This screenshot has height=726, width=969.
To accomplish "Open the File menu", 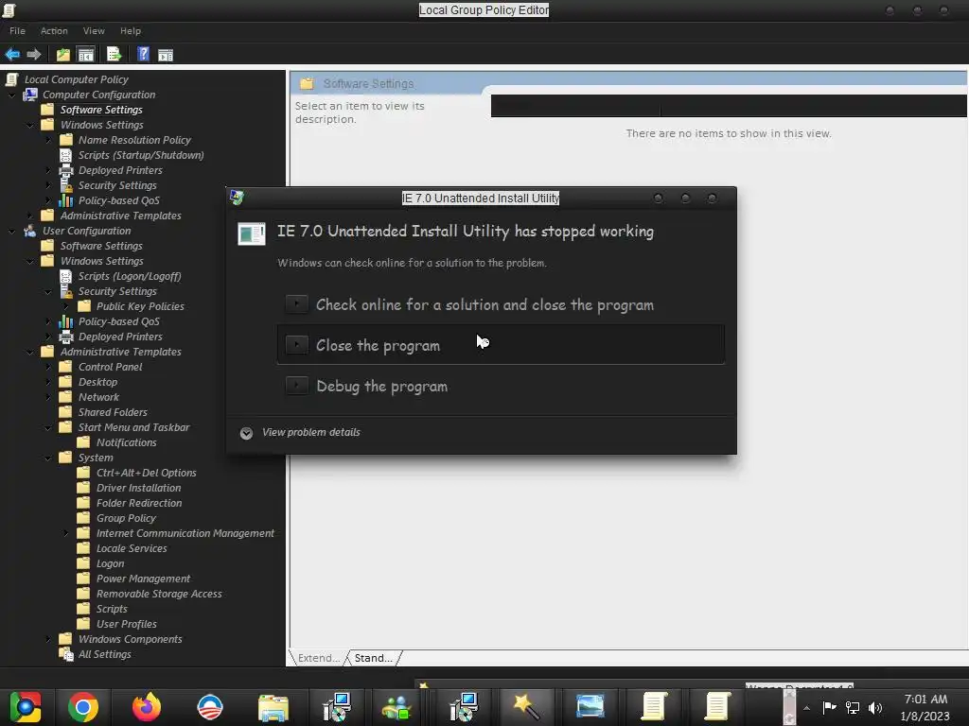I will [17, 31].
